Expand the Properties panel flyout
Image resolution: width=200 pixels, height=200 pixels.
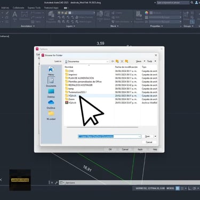point(156,26)
